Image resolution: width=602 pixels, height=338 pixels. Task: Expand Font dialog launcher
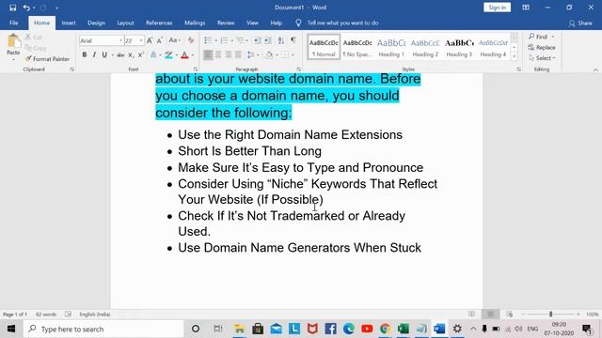coord(196,69)
